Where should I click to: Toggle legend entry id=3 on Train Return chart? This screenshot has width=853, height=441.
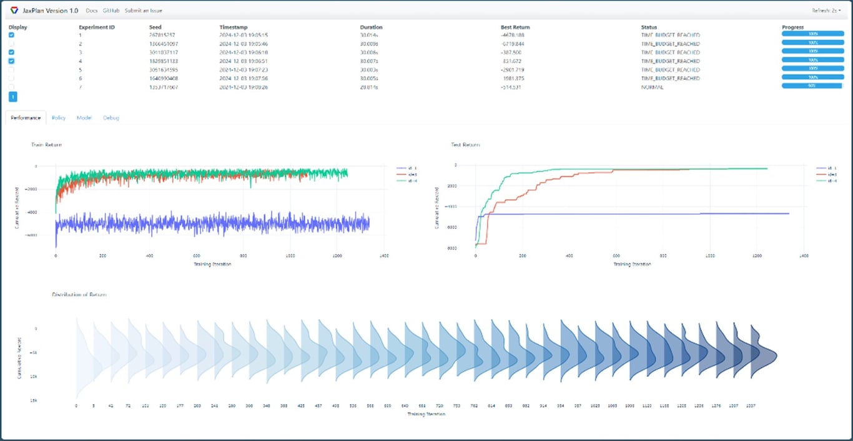412,174
